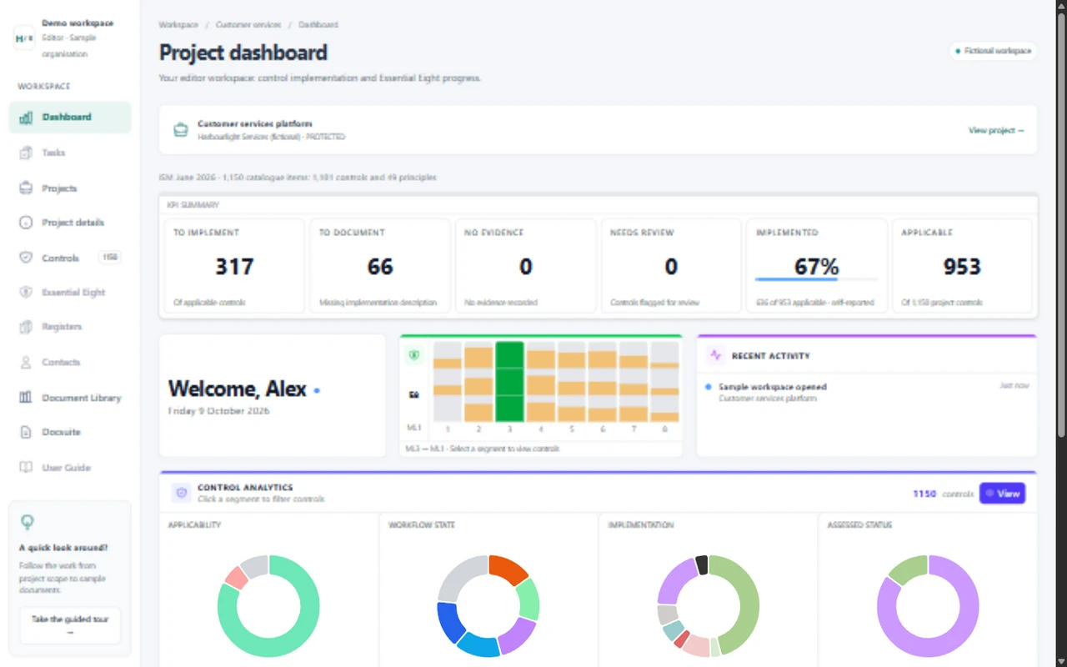Click the lightbulb icon above quick look
Image resolution: width=1067 pixels, height=667 pixels.
click(x=28, y=522)
